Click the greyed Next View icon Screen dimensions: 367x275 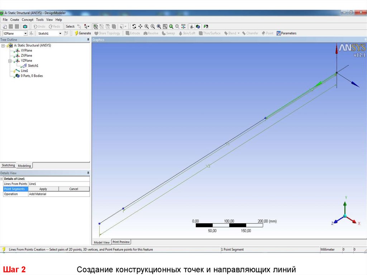click(177, 27)
